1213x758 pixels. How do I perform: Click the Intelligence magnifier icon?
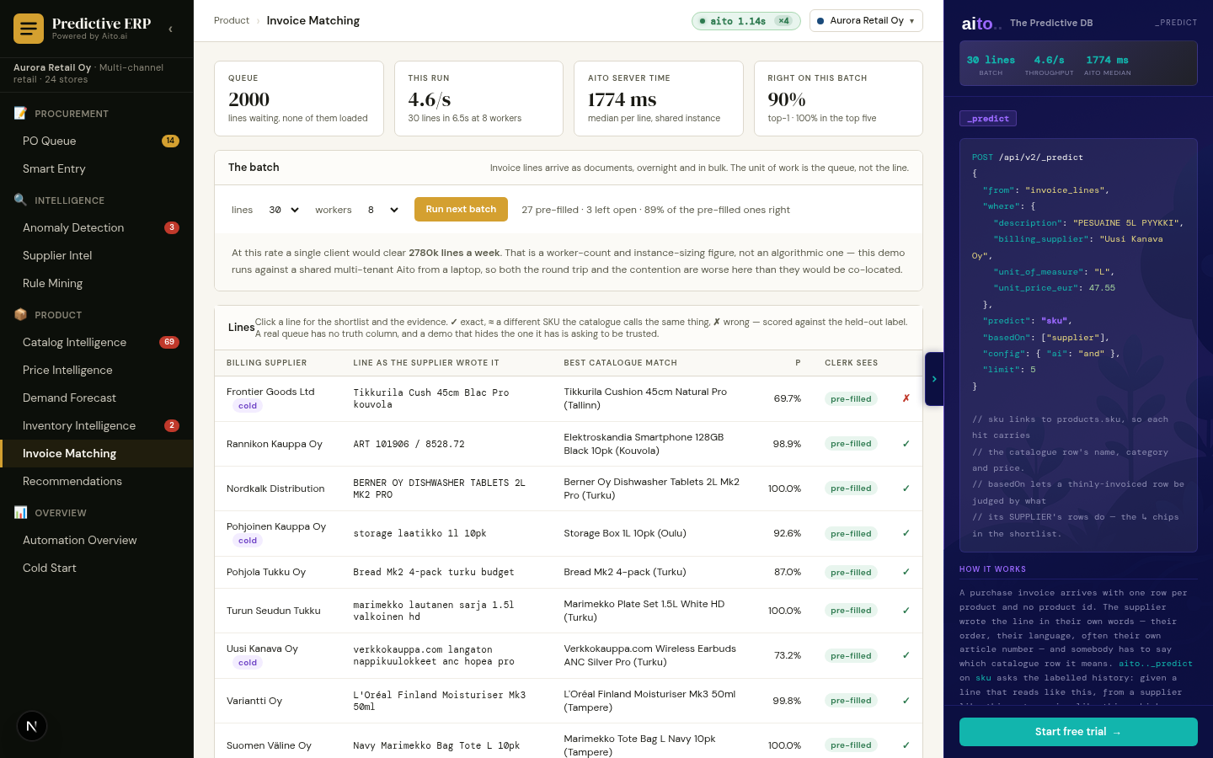pyautogui.click(x=20, y=200)
